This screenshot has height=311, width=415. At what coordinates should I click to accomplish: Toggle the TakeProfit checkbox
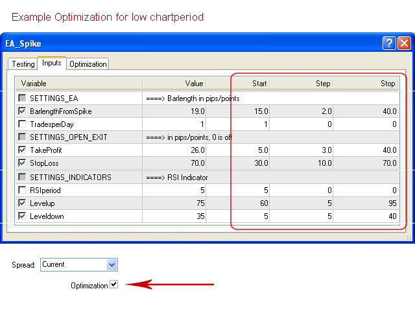(23, 150)
